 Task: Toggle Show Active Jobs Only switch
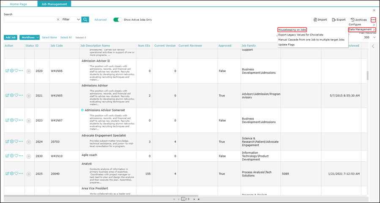point(118,19)
